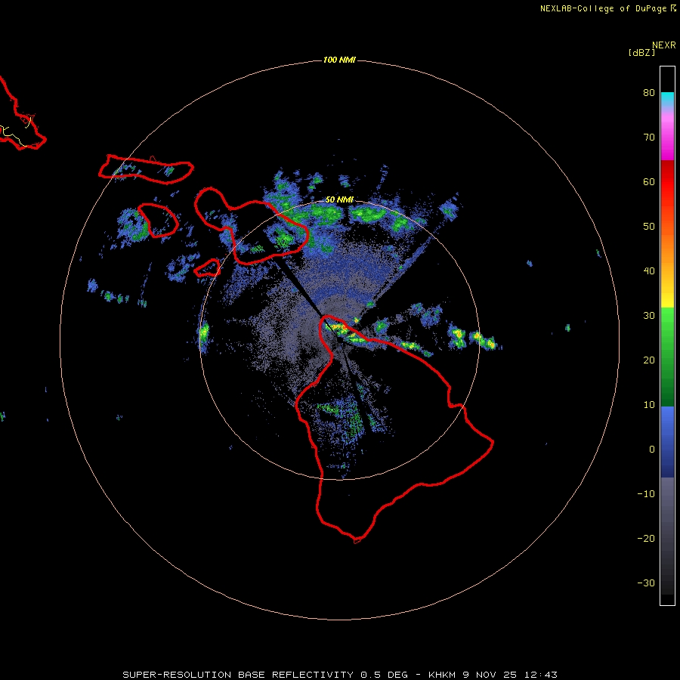Click the bright green segment of the color bar
The height and width of the screenshot is (680, 680).
[667, 324]
